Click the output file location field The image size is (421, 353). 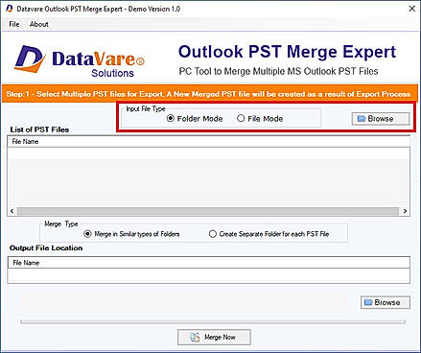208,275
